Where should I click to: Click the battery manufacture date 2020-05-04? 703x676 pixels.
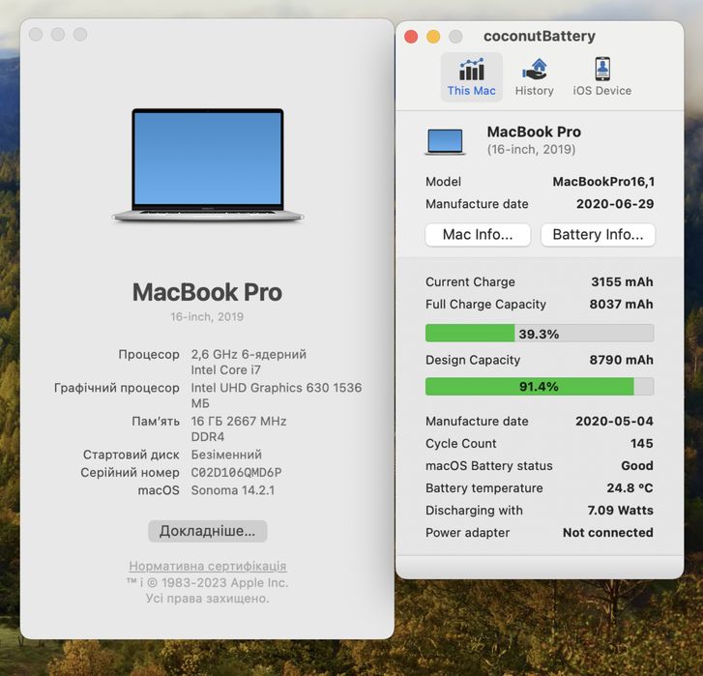click(x=614, y=421)
